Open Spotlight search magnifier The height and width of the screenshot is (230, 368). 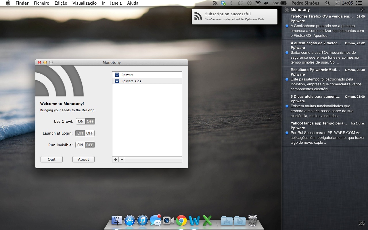[x=327, y=3]
